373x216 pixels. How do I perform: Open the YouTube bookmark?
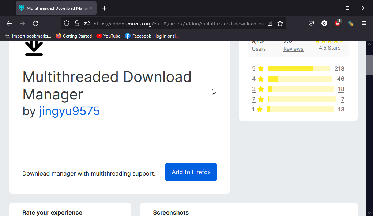click(109, 36)
